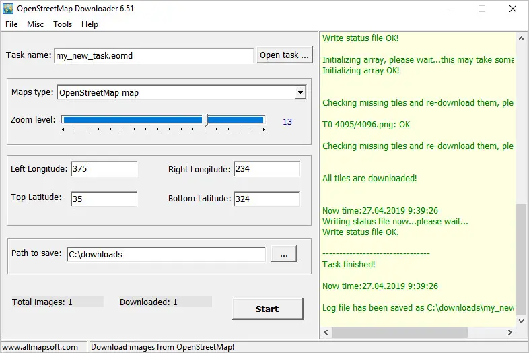Click the OpenStreetMap Downloader app icon
This screenshot has height=353, width=529.
pos(8,9)
